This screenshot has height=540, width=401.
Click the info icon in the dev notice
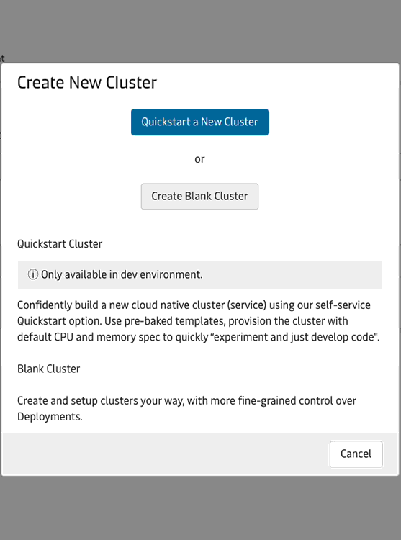click(32, 275)
